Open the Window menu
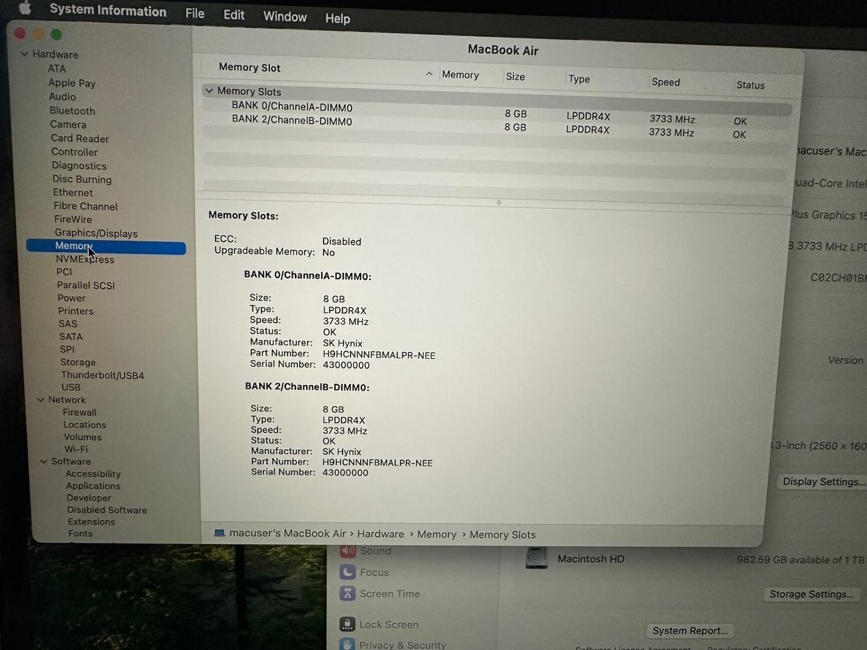This screenshot has height=650, width=867. tap(285, 17)
